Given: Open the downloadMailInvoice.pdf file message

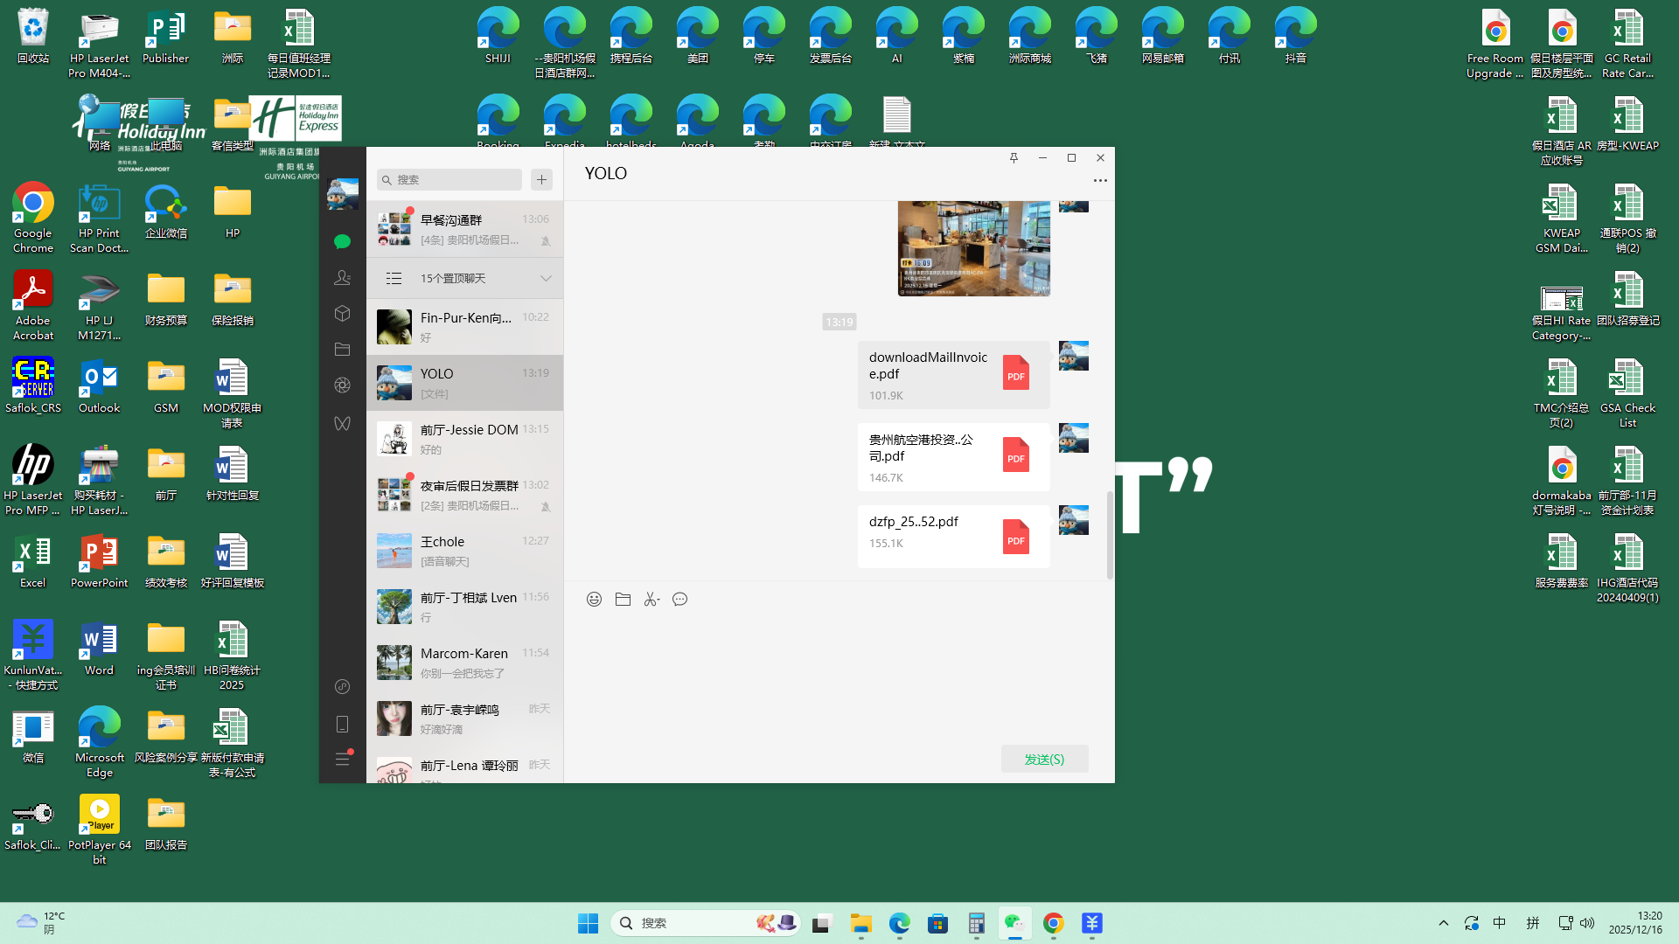Looking at the screenshot, I should point(953,375).
